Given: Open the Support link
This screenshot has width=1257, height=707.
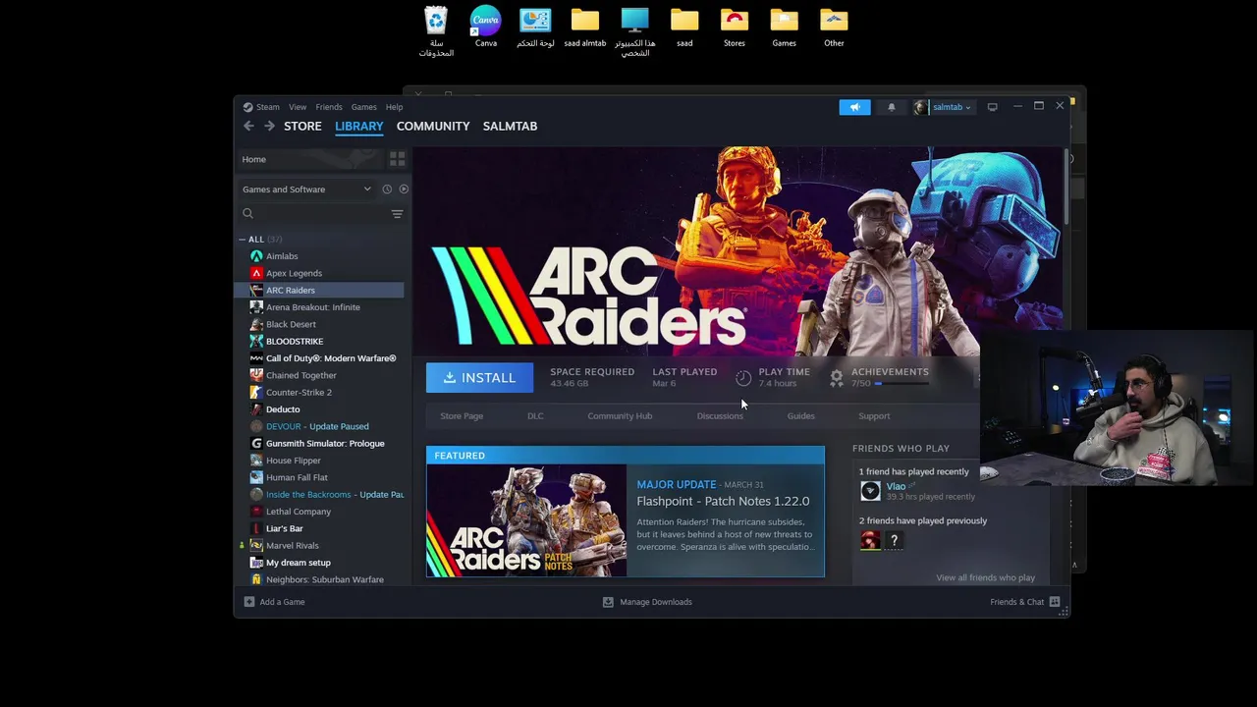Looking at the screenshot, I should click(x=874, y=416).
